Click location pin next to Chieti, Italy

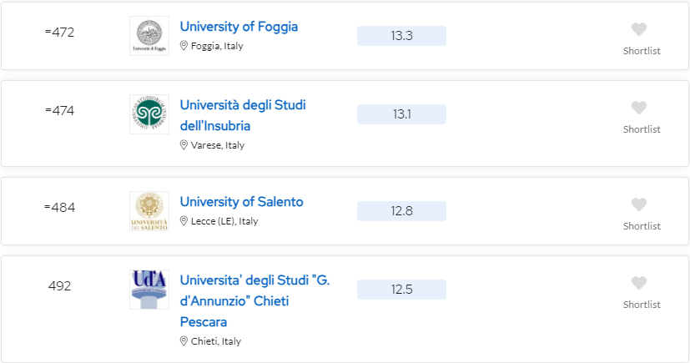[x=184, y=341]
